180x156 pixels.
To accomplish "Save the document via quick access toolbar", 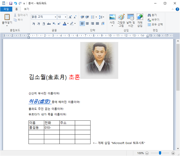I will pyautogui.click(x=11, y=3).
